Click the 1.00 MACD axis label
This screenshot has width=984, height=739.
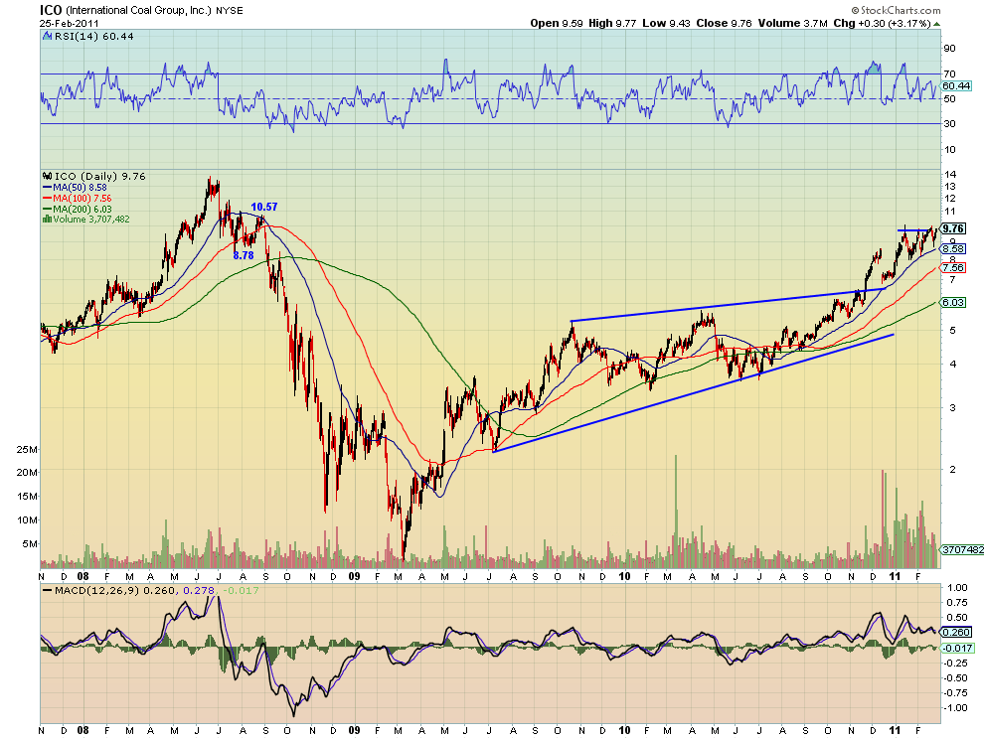957,588
